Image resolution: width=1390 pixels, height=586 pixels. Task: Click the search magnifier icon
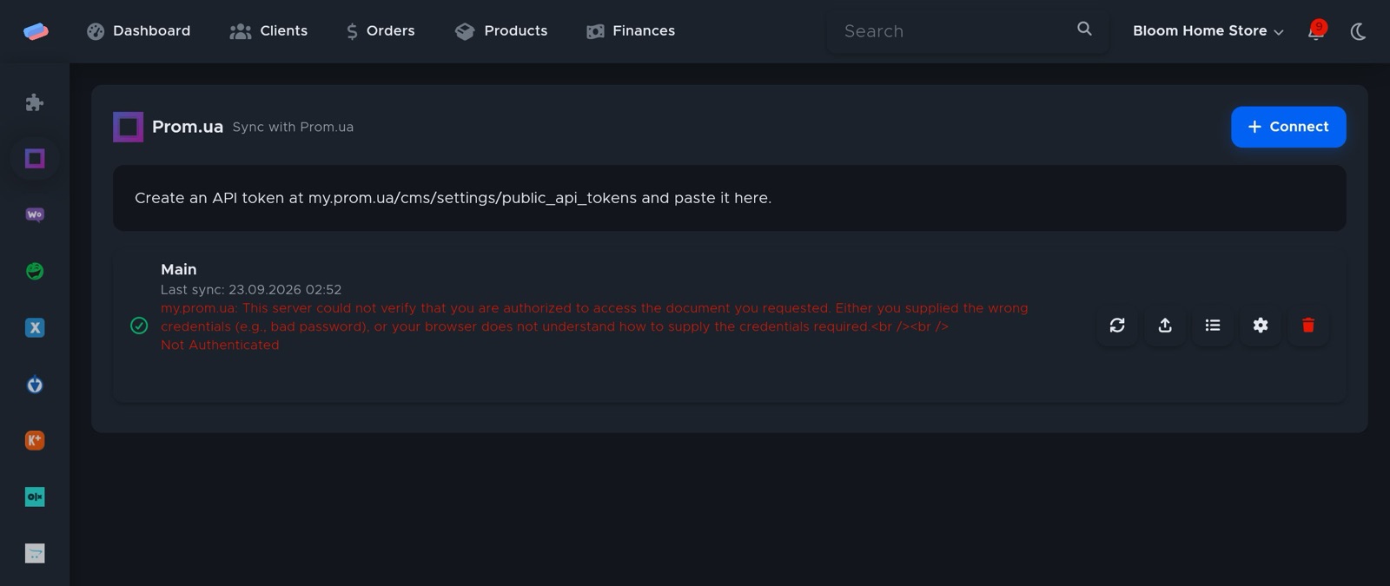point(1084,29)
